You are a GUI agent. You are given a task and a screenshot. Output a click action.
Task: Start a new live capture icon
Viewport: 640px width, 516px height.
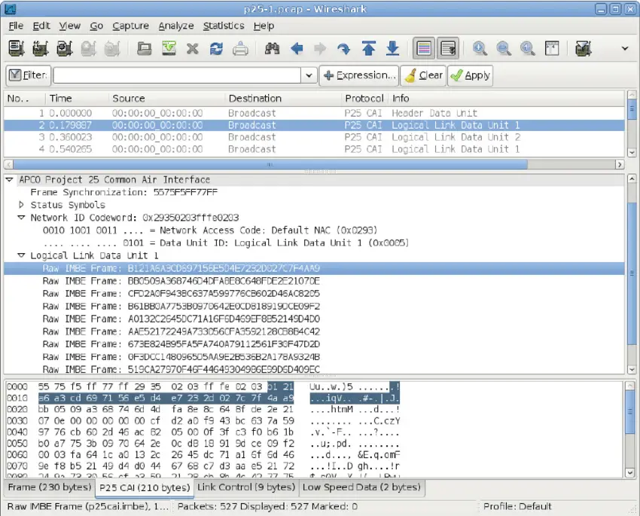[x=64, y=48]
